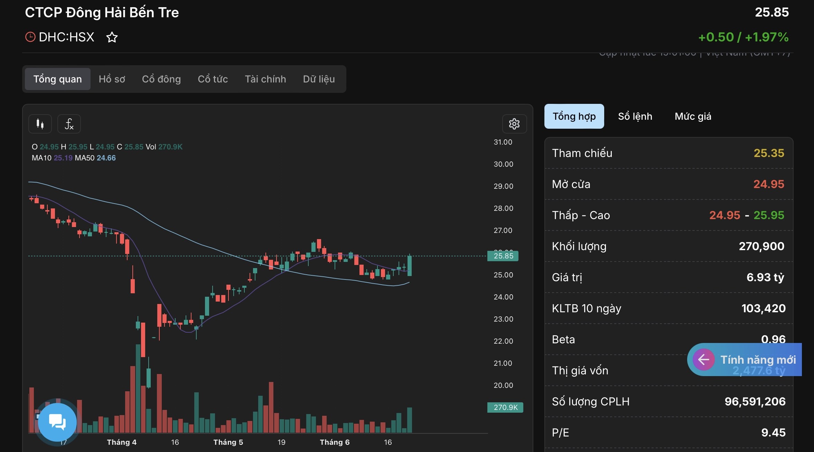The image size is (814, 452).
Task: Switch to Mức giá view
Action: tap(693, 116)
